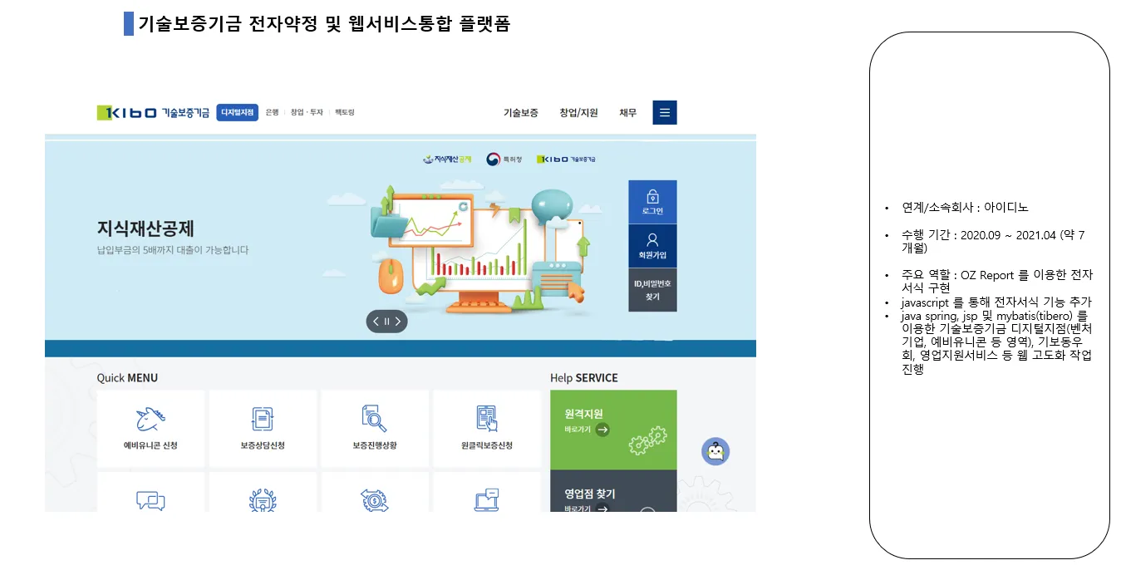Open the chatbot assistant icon
Image resolution: width=1126 pixels, height=575 pixels.
(715, 450)
